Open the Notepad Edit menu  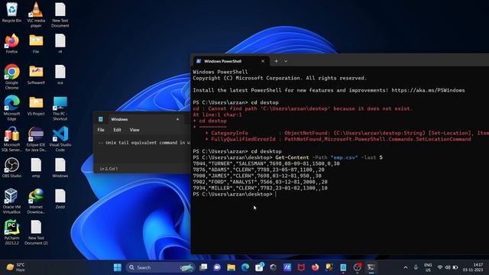pyautogui.click(x=117, y=130)
